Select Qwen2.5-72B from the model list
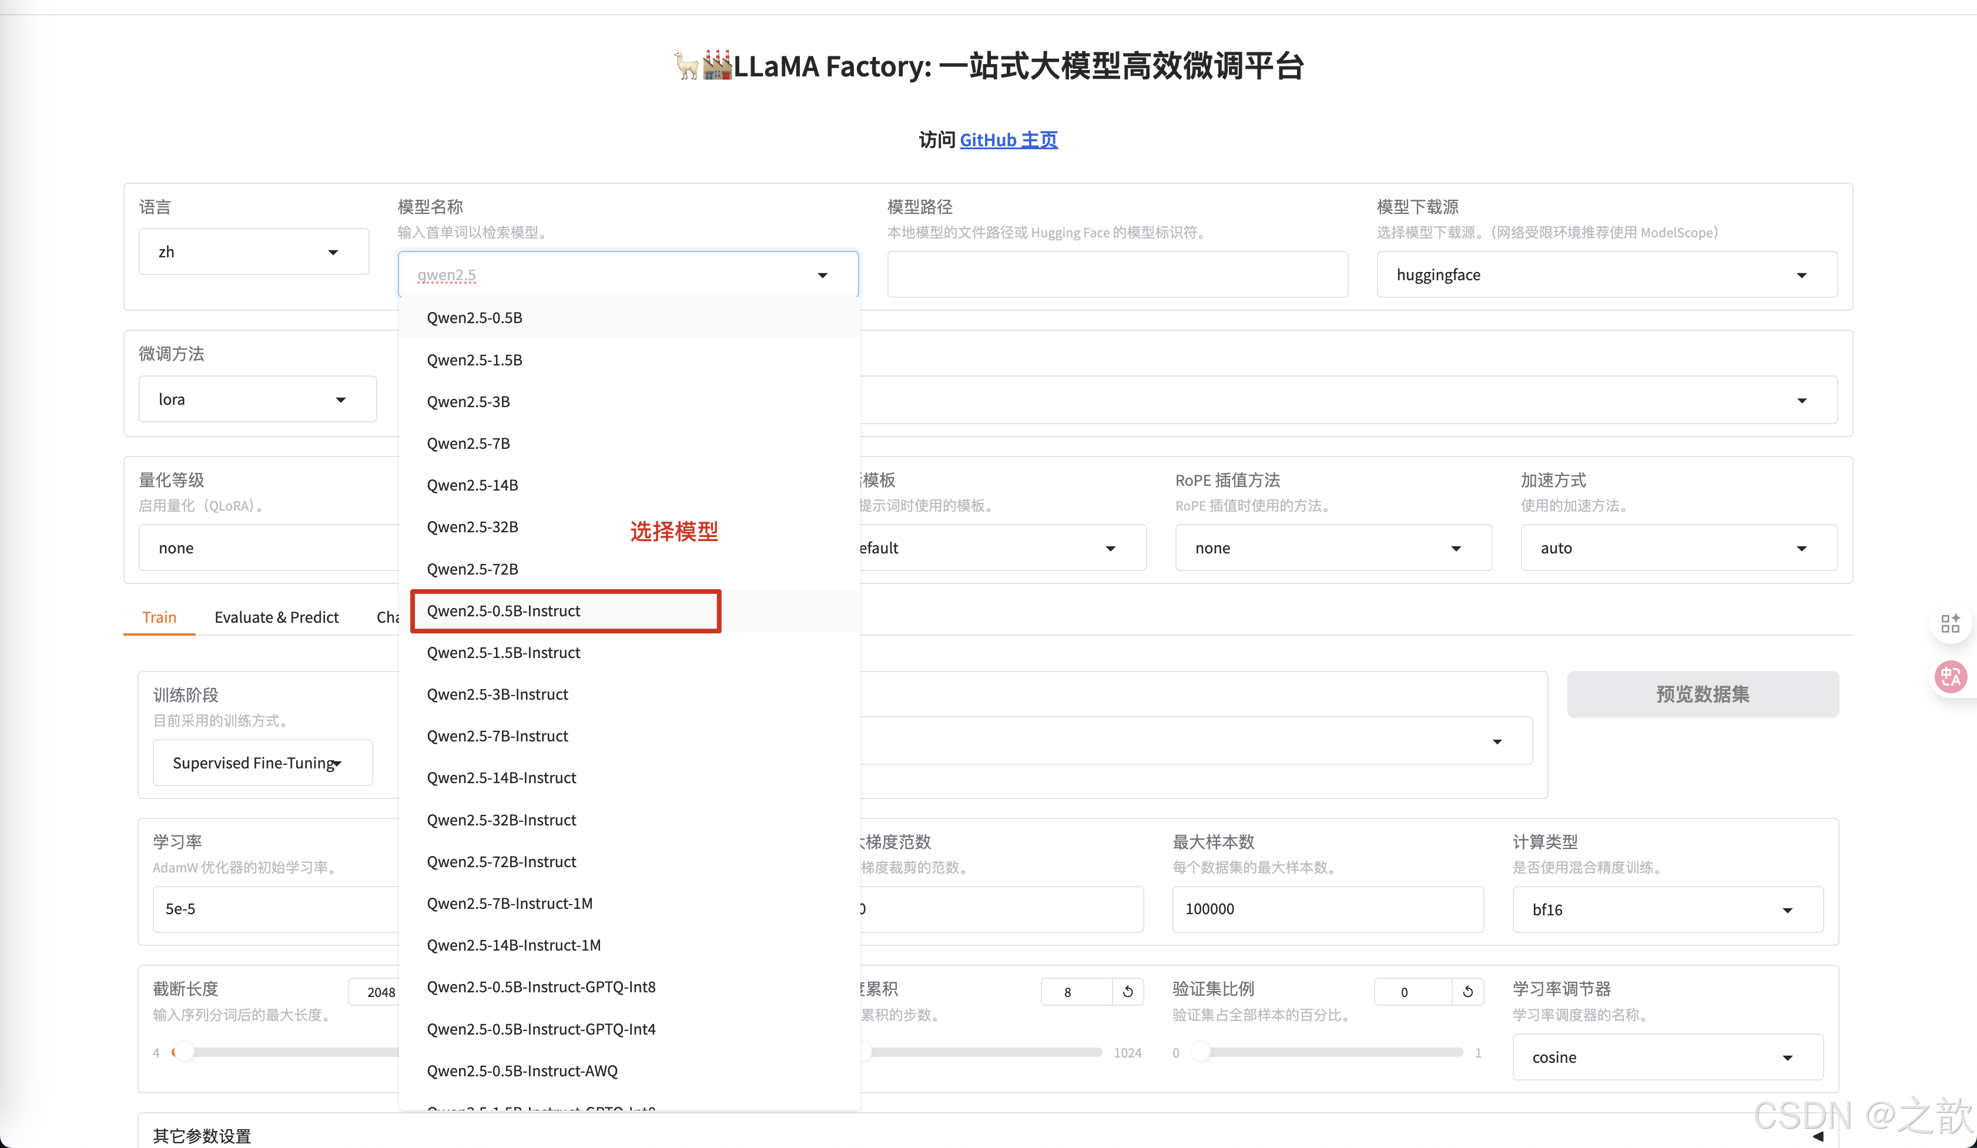The image size is (1977, 1148). point(629,569)
